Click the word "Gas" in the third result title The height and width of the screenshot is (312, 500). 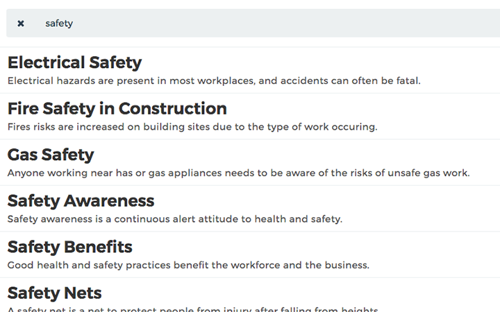(x=24, y=155)
